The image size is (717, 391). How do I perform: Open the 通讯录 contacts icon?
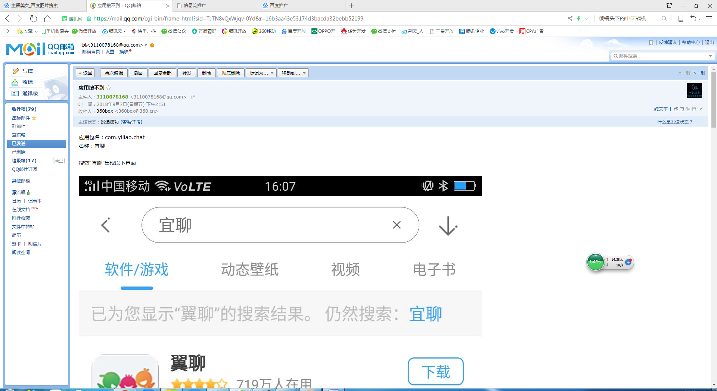(15, 93)
